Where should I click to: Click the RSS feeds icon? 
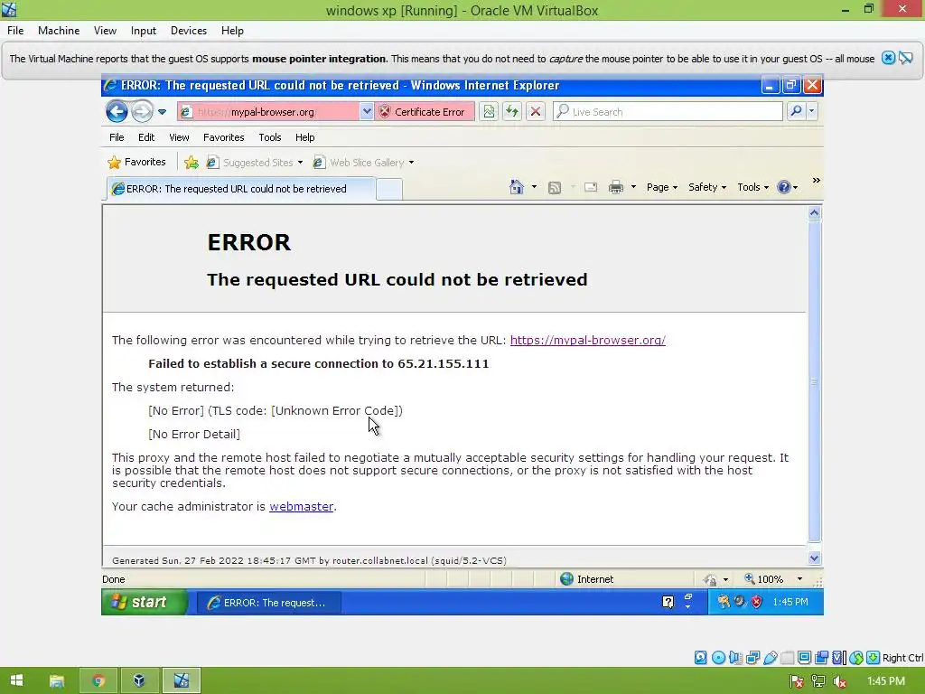tap(555, 188)
